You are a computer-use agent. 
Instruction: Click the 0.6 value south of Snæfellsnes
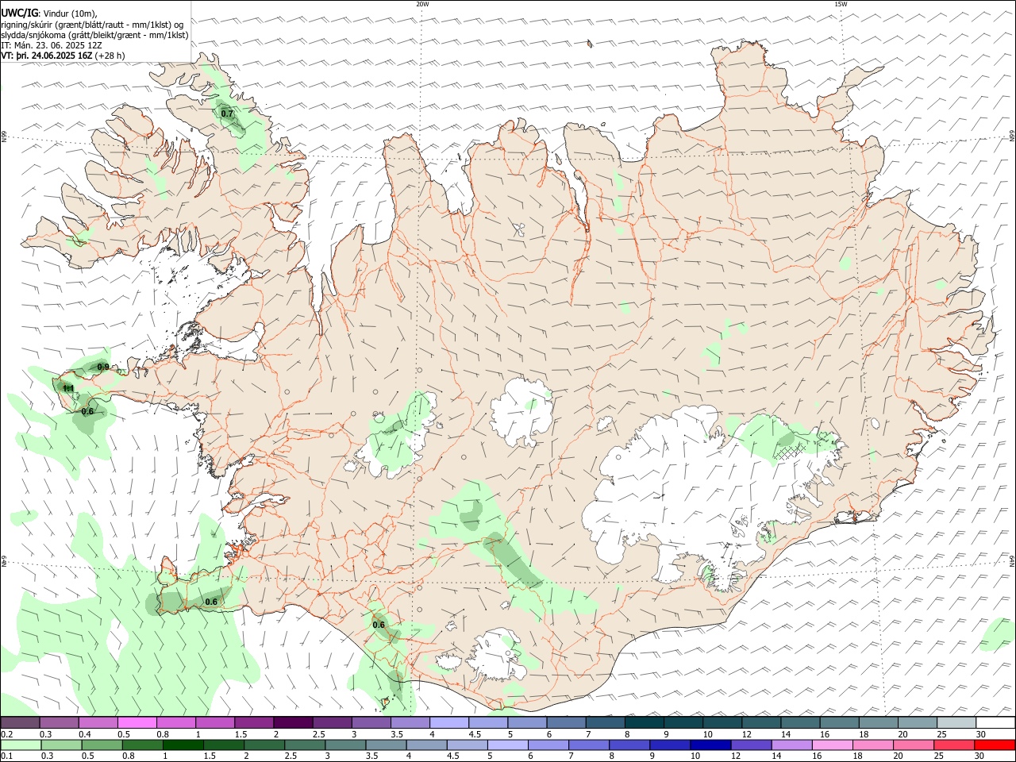click(x=87, y=411)
